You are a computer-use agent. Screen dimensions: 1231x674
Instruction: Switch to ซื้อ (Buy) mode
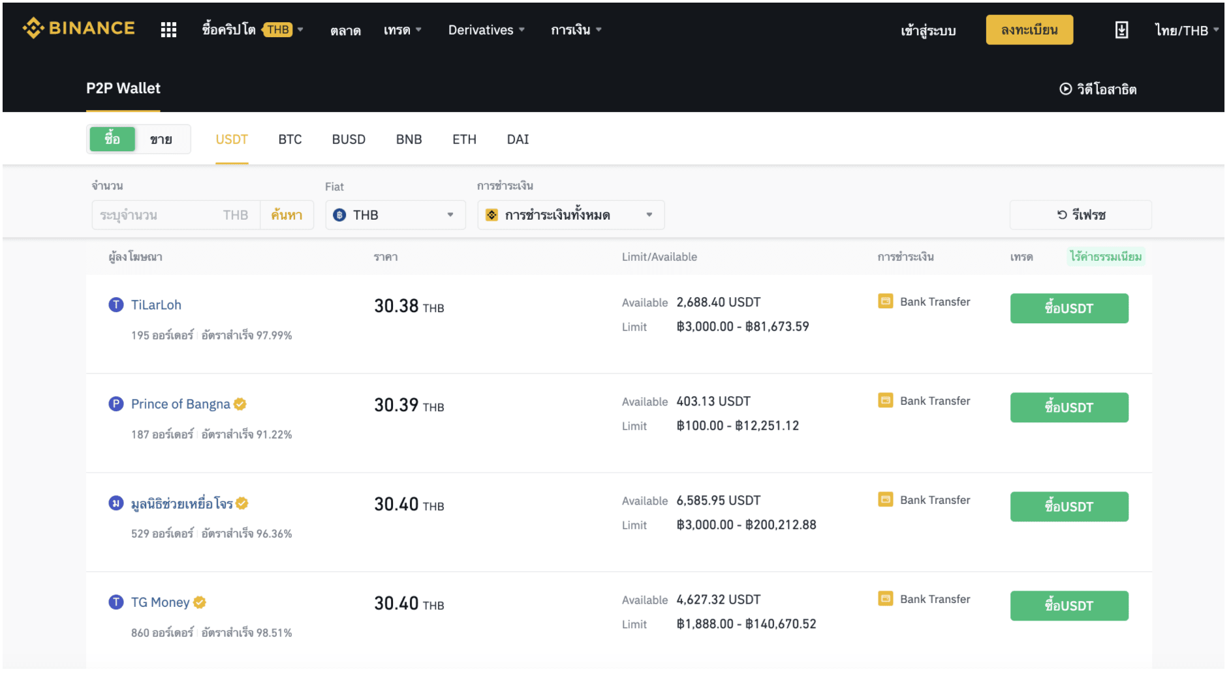point(112,139)
